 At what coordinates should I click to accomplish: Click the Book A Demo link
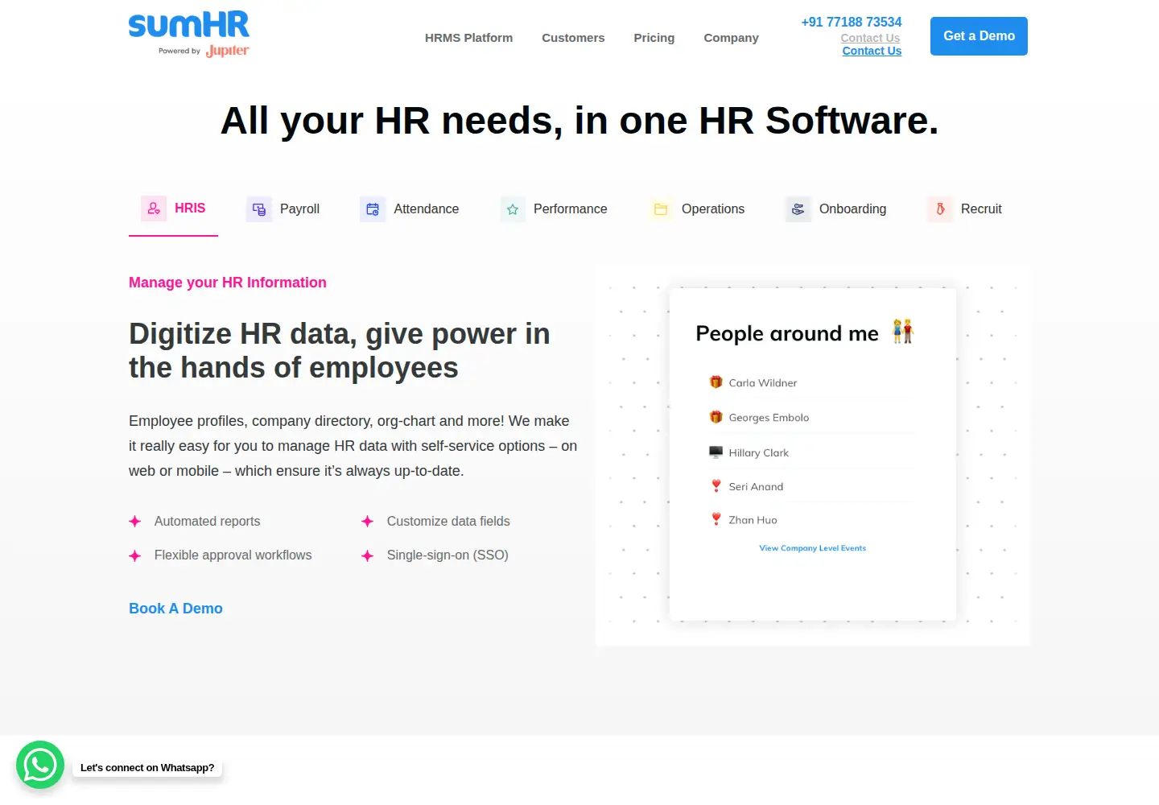click(x=175, y=609)
